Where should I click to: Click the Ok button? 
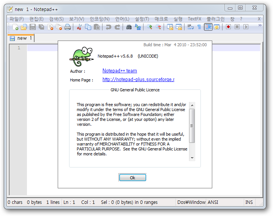click(133, 178)
